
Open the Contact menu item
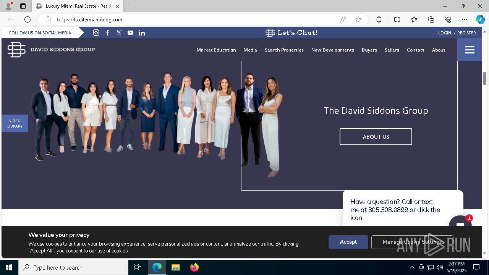click(416, 50)
